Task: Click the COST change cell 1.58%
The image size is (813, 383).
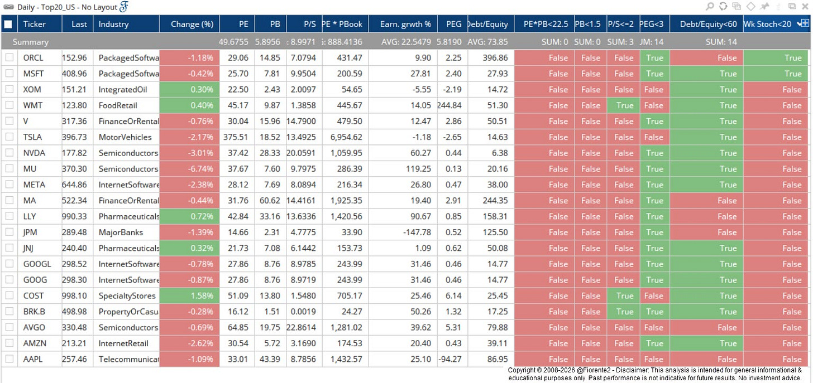Action: 189,296
